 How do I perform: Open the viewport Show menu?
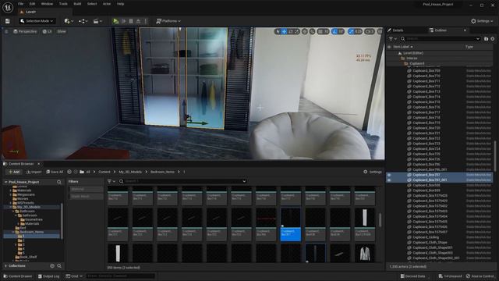tap(62, 31)
